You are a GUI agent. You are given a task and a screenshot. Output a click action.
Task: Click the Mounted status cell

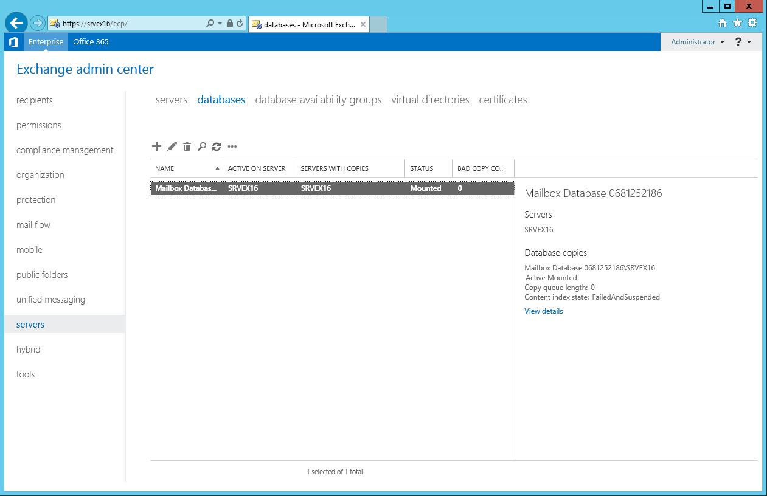[x=426, y=188]
